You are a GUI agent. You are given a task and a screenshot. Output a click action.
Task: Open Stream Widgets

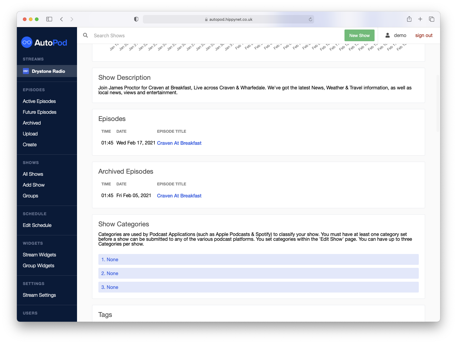tap(39, 255)
